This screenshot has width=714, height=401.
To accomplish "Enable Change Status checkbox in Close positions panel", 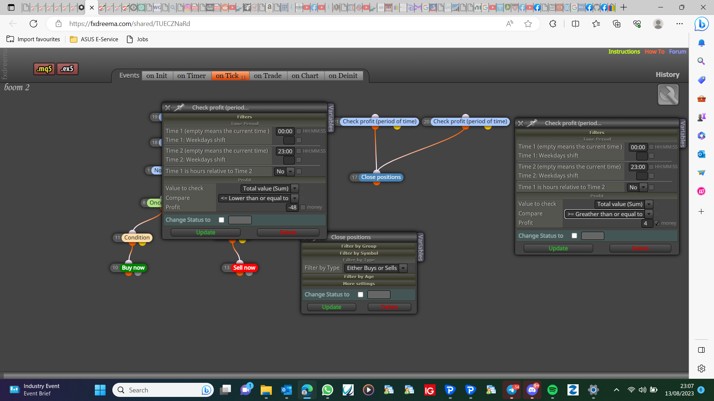I will coord(360,295).
